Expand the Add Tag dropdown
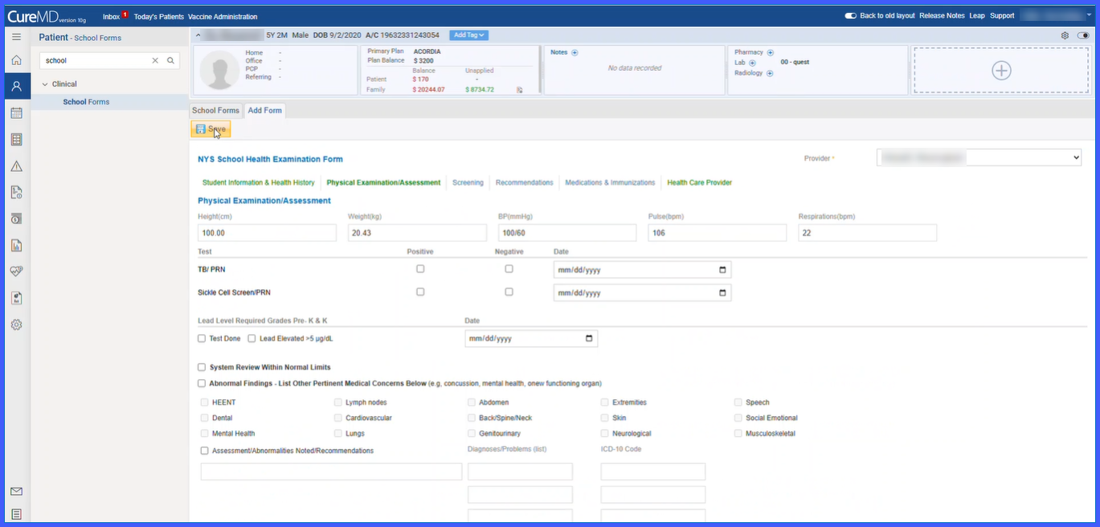 tap(468, 35)
